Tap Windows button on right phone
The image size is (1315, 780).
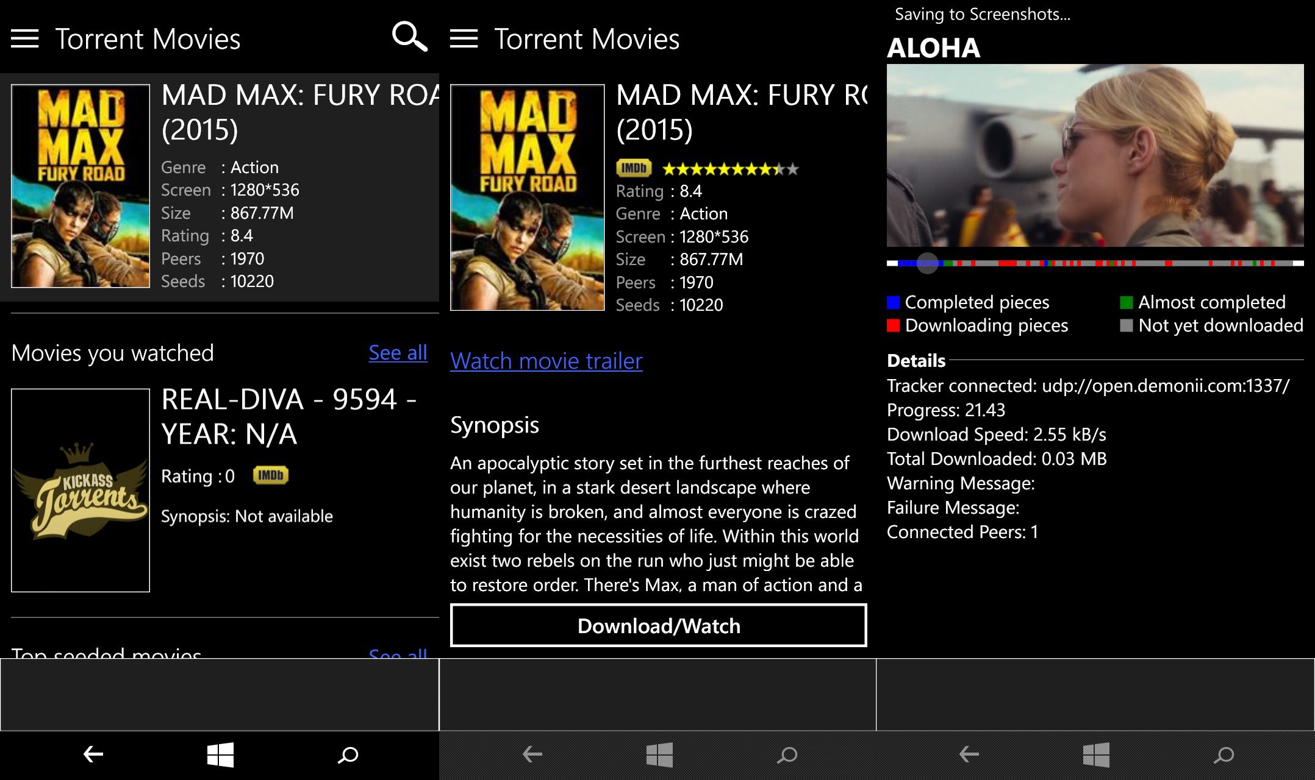coord(1096,755)
